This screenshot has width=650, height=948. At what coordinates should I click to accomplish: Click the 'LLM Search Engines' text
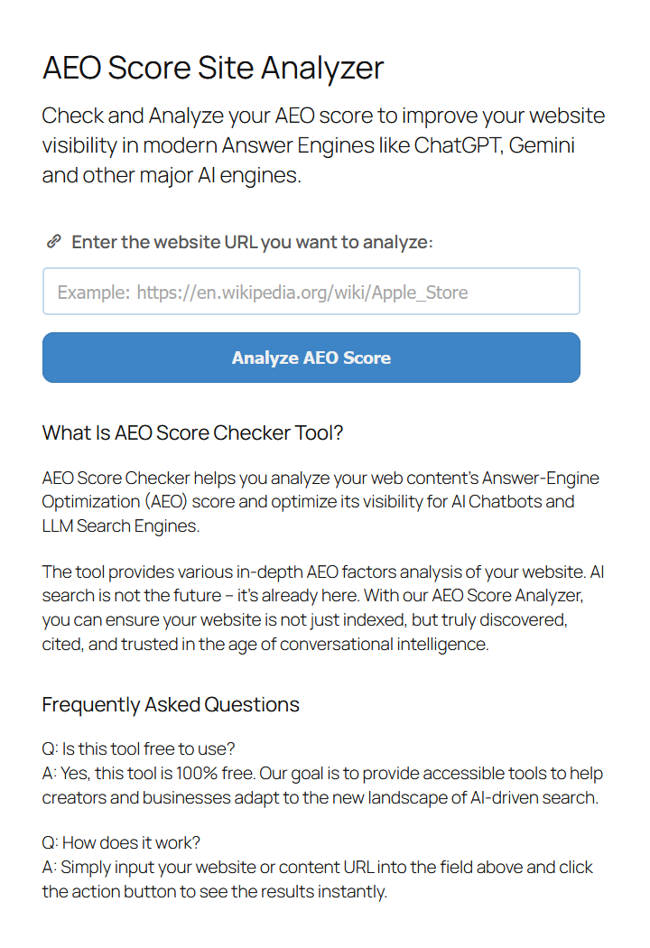(x=117, y=525)
